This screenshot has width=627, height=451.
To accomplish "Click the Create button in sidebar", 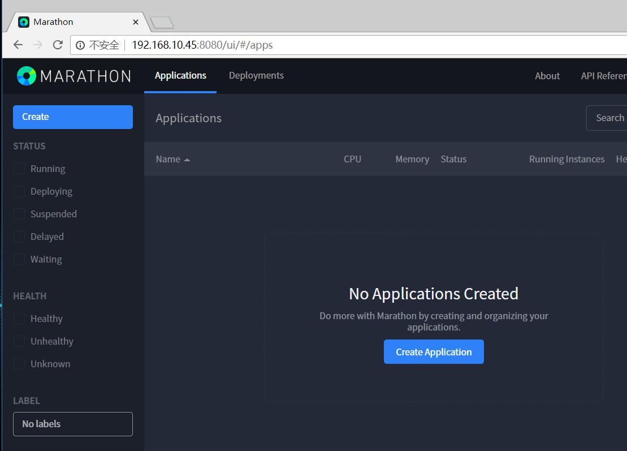I will 73,117.
